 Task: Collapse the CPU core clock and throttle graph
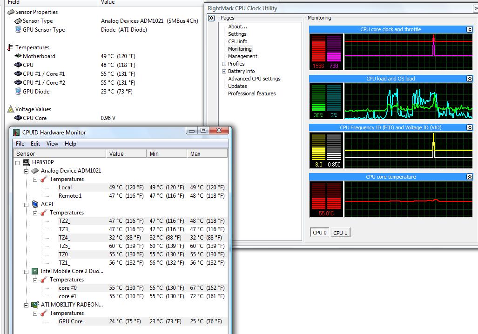pyautogui.click(x=470, y=30)
